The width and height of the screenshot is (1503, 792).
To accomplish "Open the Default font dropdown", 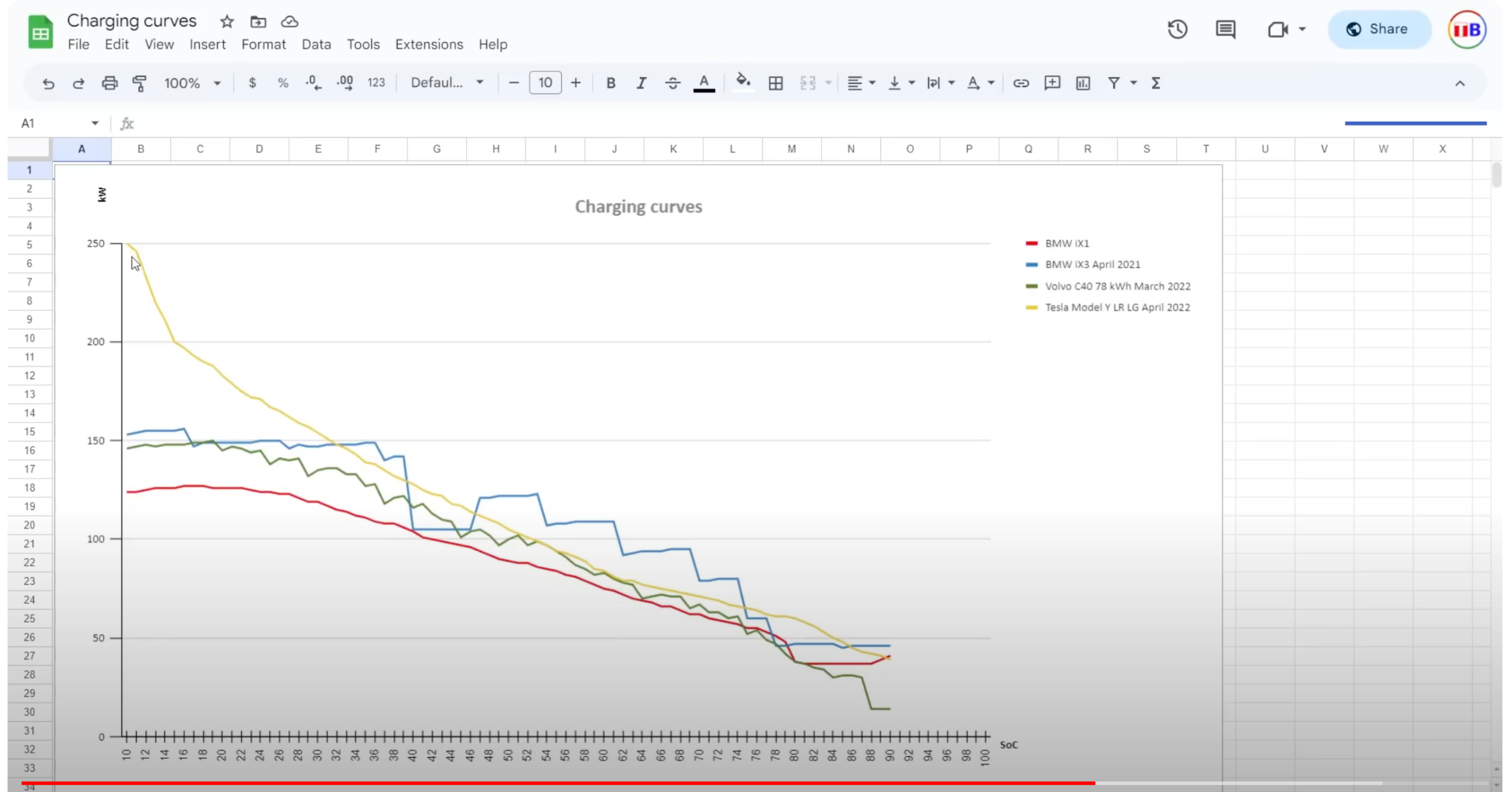I will pyautogui.click(x=447, y=83).
